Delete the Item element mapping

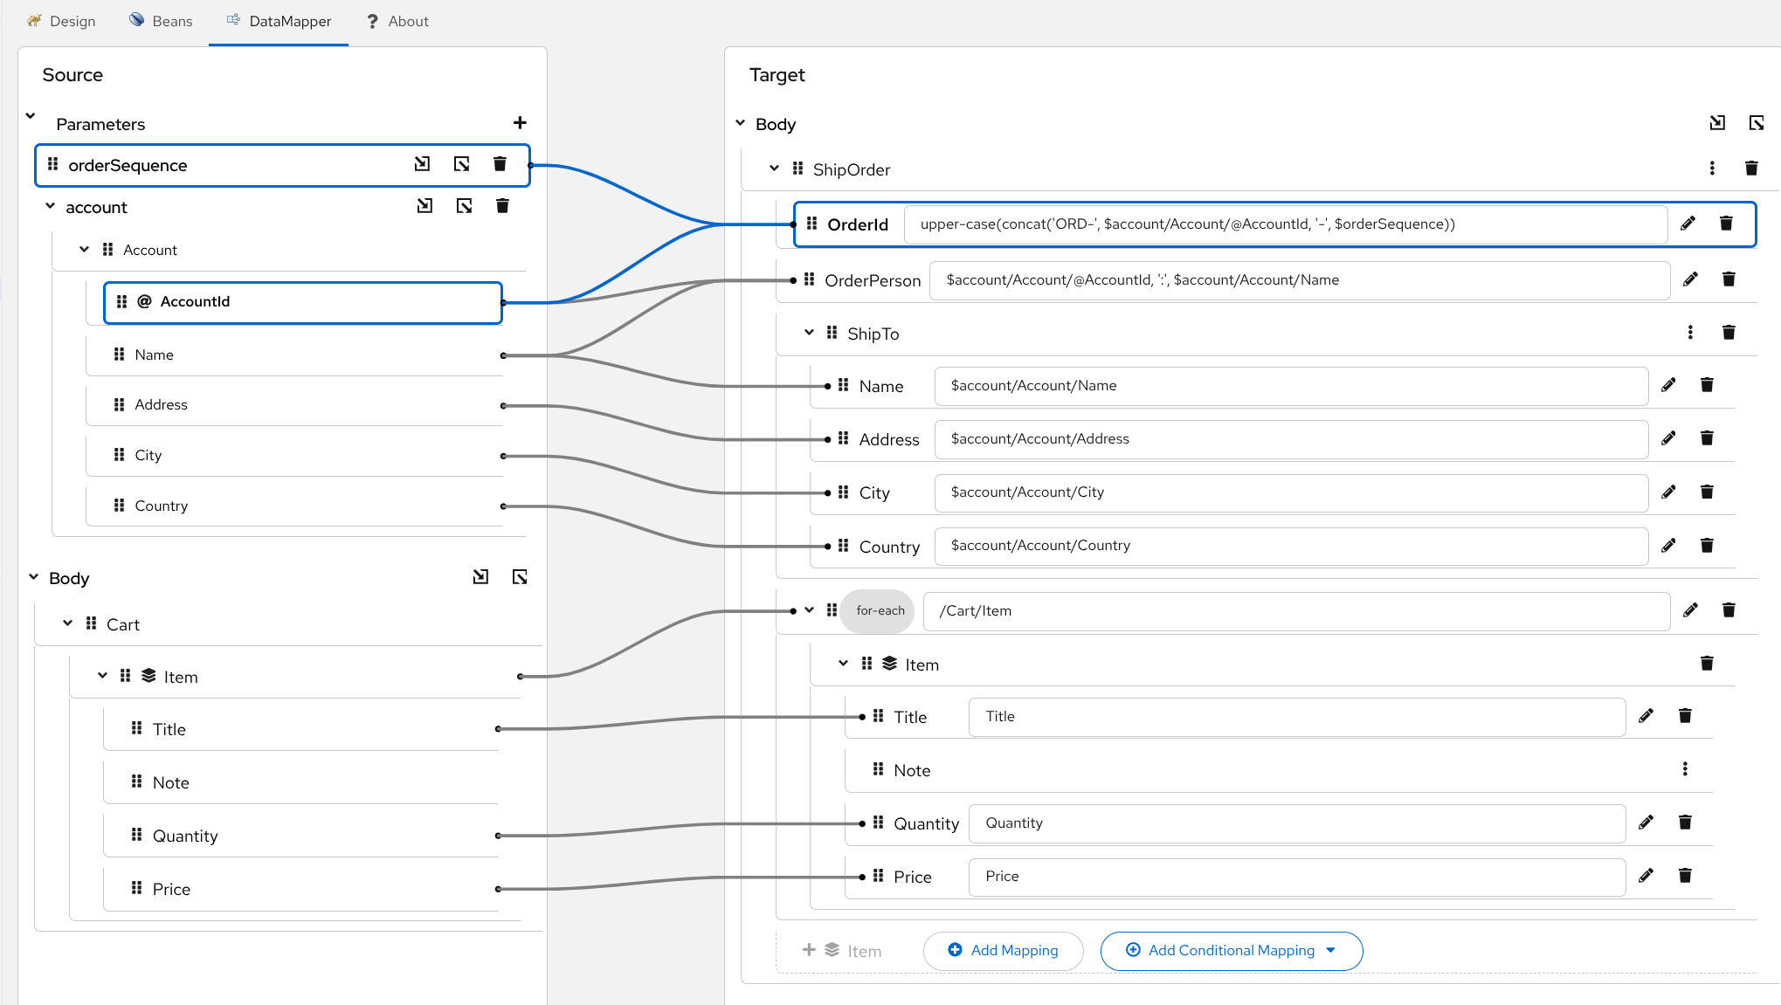[1707, 664]
